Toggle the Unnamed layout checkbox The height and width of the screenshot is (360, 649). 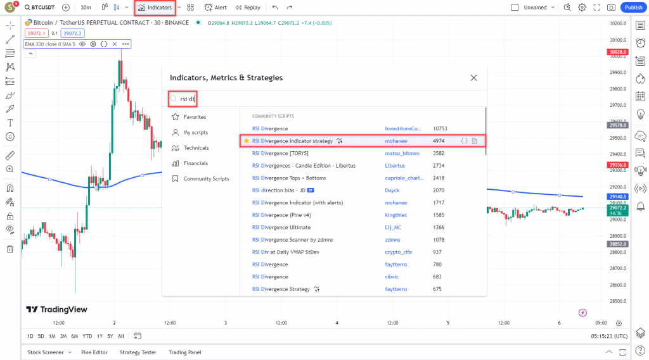[515, 8]
